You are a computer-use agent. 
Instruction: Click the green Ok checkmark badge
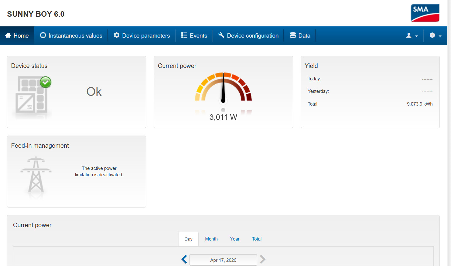(x=46, y=82)
